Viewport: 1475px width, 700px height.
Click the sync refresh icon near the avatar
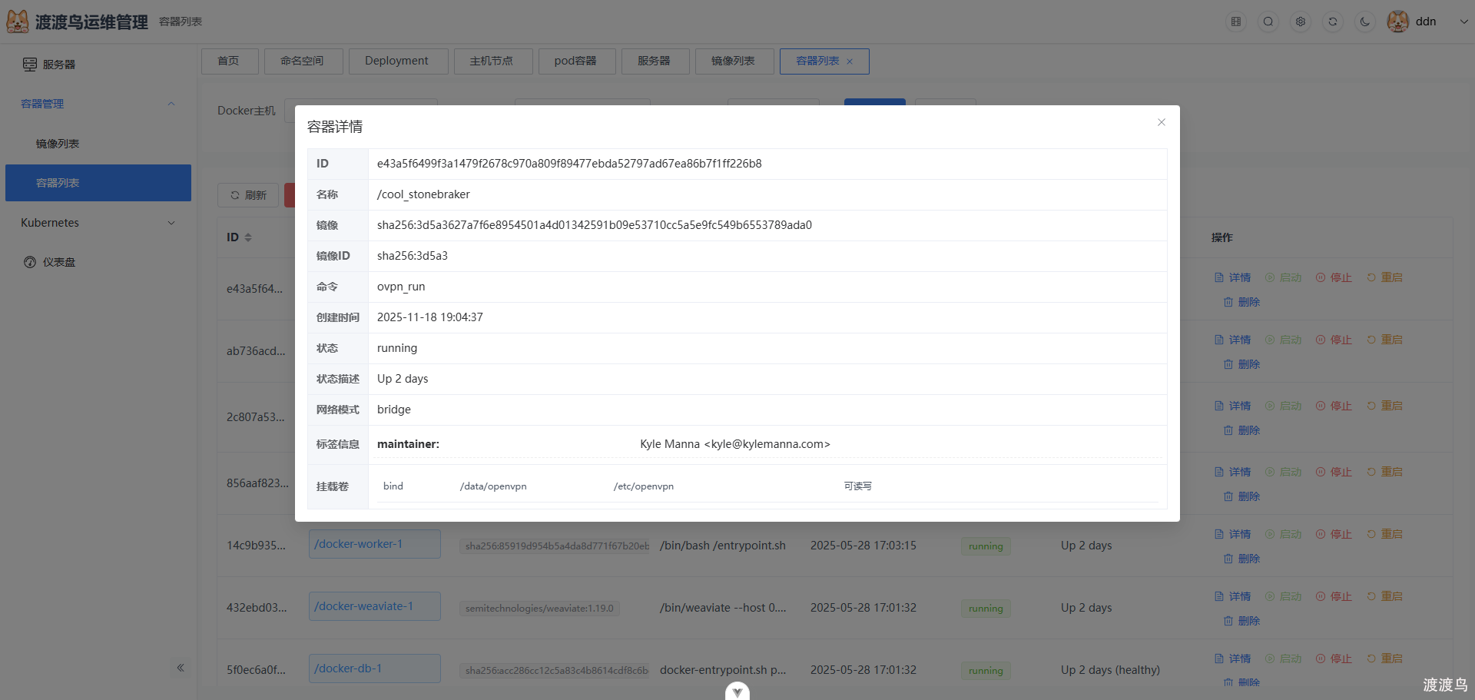pos(1333,22)
